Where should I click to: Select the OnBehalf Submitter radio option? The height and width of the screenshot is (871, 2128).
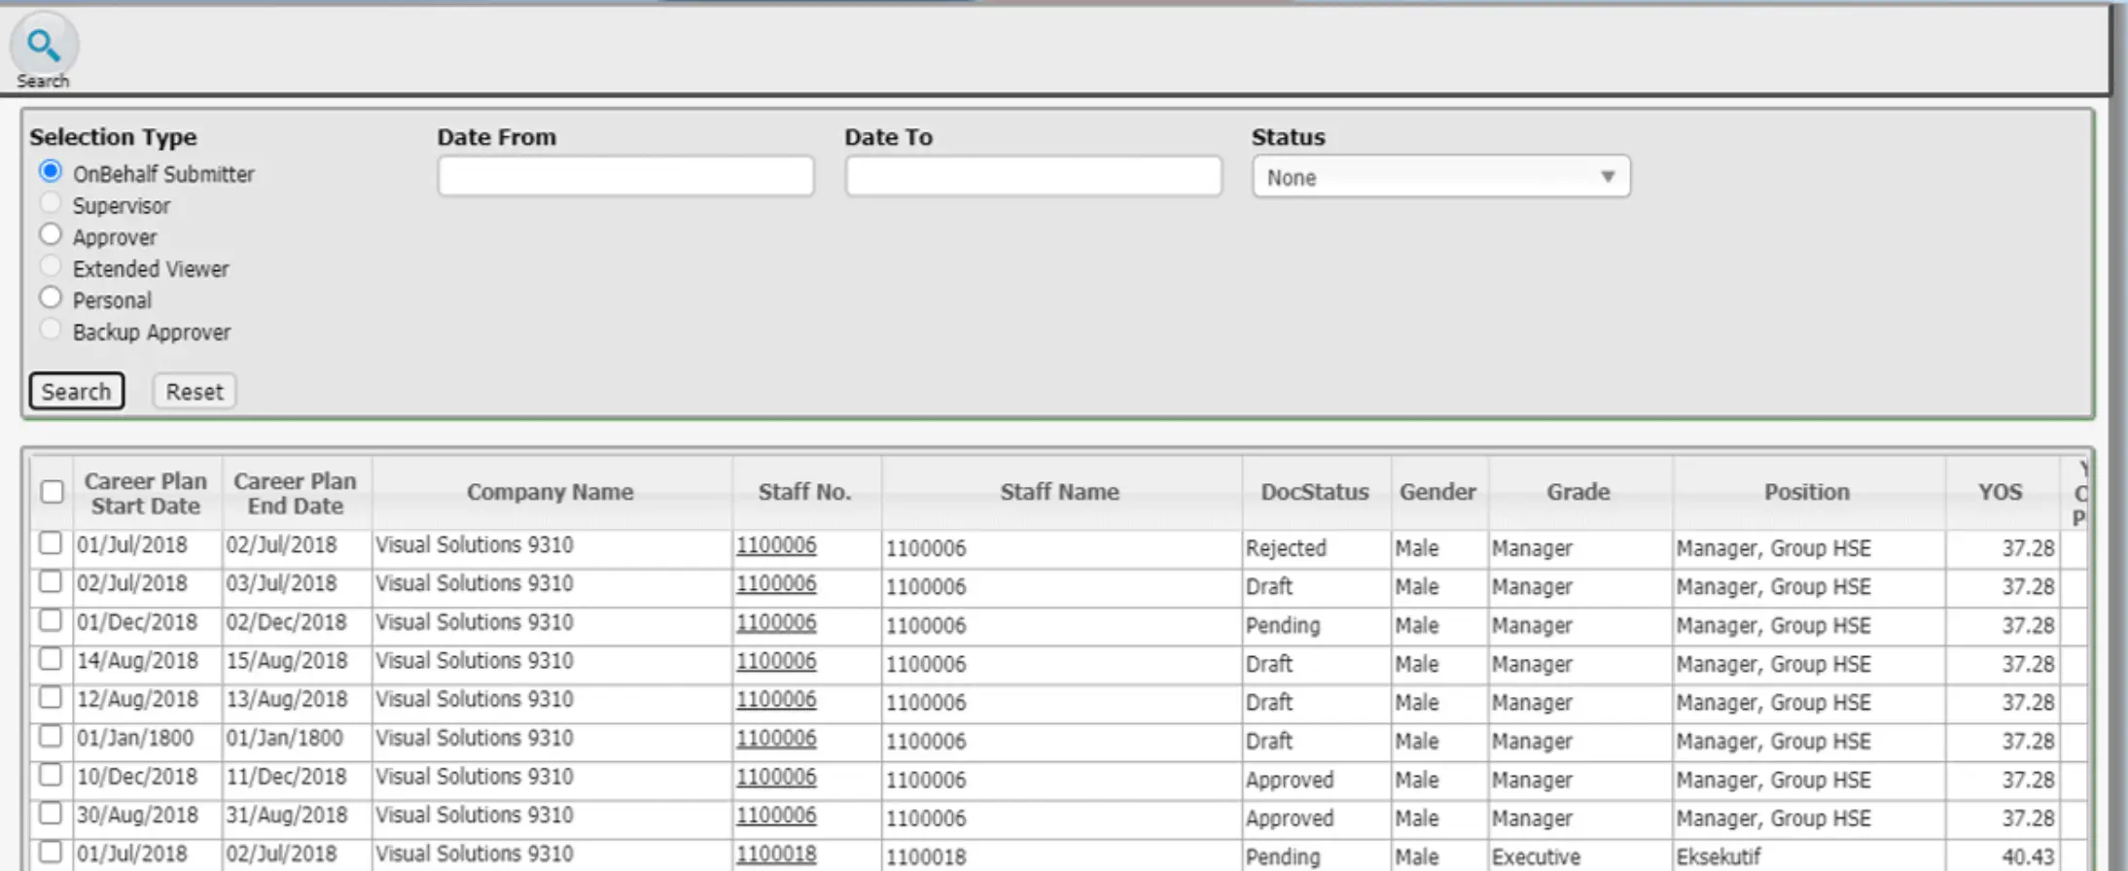click(51, 172)
